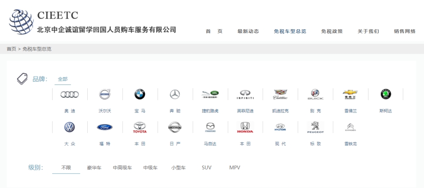Click the 英菲尼迪 brand label

click(x=245, y=111)
